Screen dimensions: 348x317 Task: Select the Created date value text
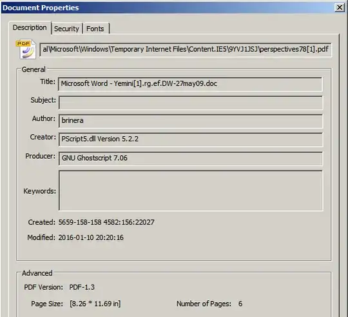point(106,222)
